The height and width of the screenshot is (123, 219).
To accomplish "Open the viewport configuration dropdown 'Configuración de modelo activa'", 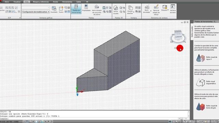I will (x=36, y=12).
